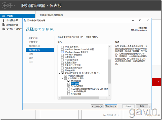Click the 取消 cancel button
This screenshot has height=120, width=162.
142,106
